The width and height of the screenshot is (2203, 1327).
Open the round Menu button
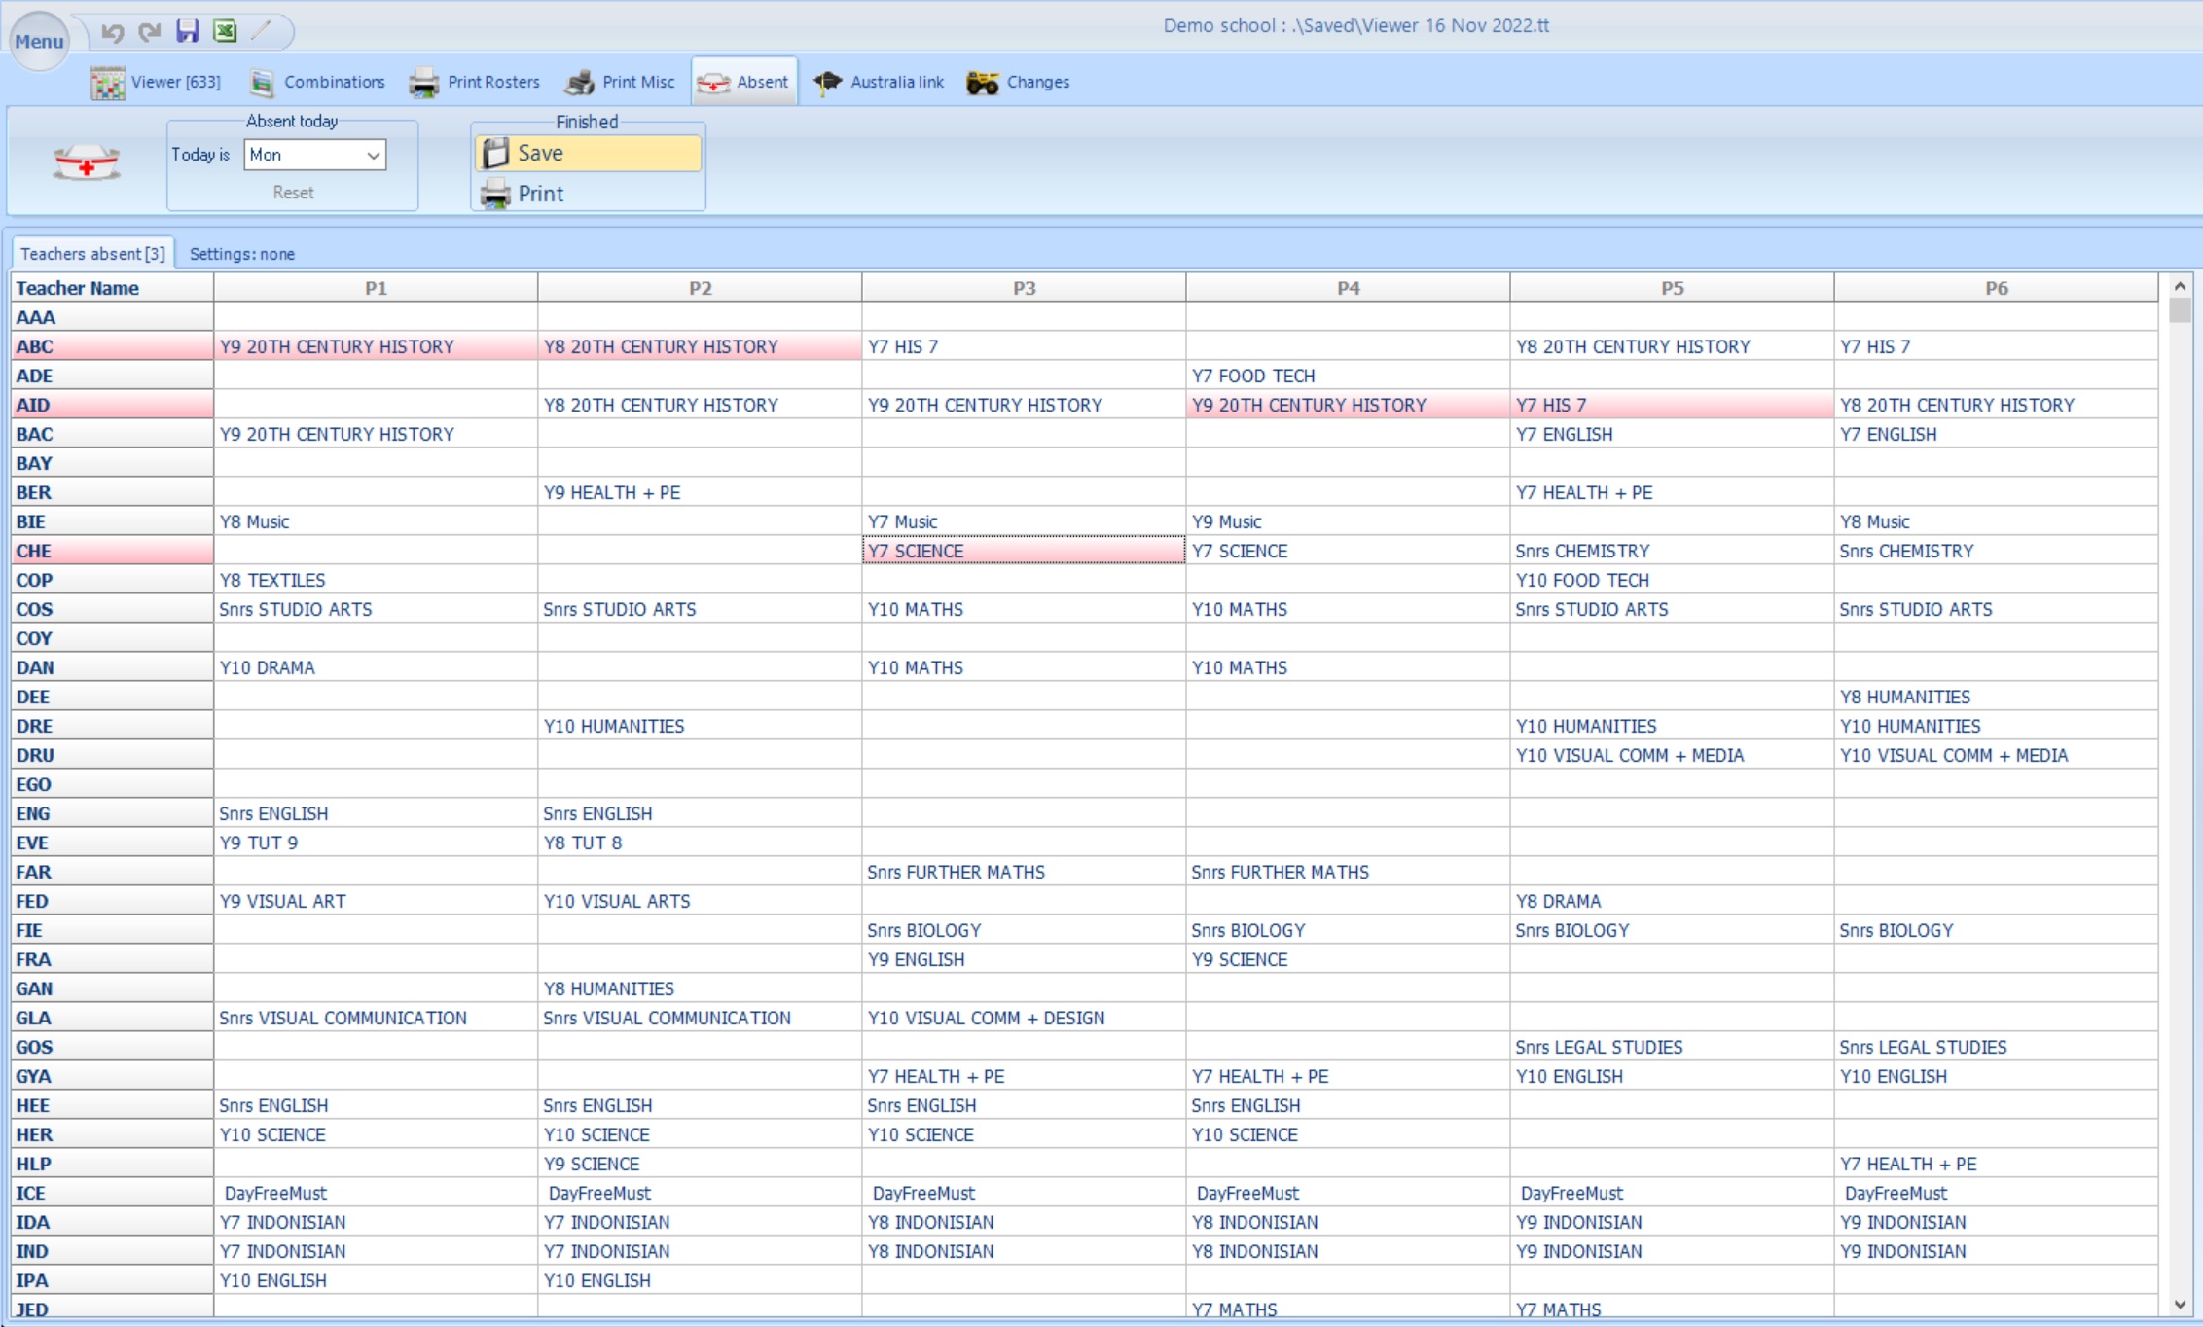[39, 41]
